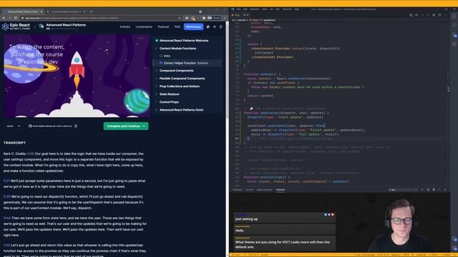
Task: Open the VS Code Terminal menu
Action: point(287,9)
